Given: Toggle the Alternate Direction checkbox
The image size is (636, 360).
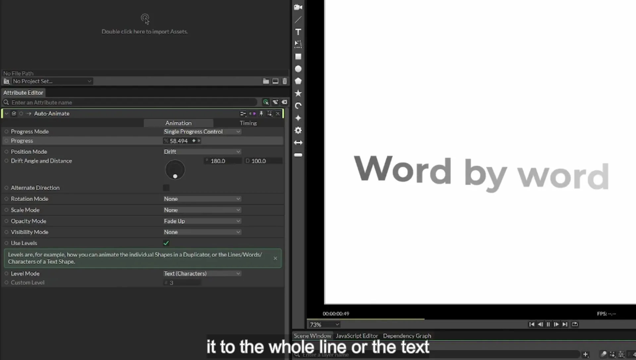Looking at the screenshot, I should pyautogui.click(x=166, y=188).
